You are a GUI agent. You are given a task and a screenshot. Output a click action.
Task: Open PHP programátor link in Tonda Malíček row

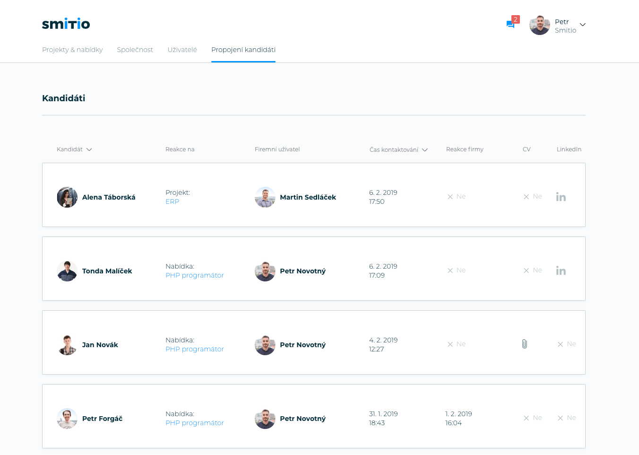(194, 275)
